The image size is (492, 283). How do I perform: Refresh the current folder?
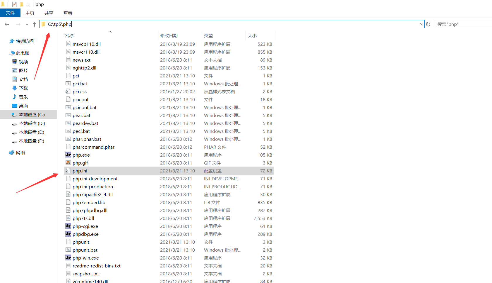pos(428,24)
